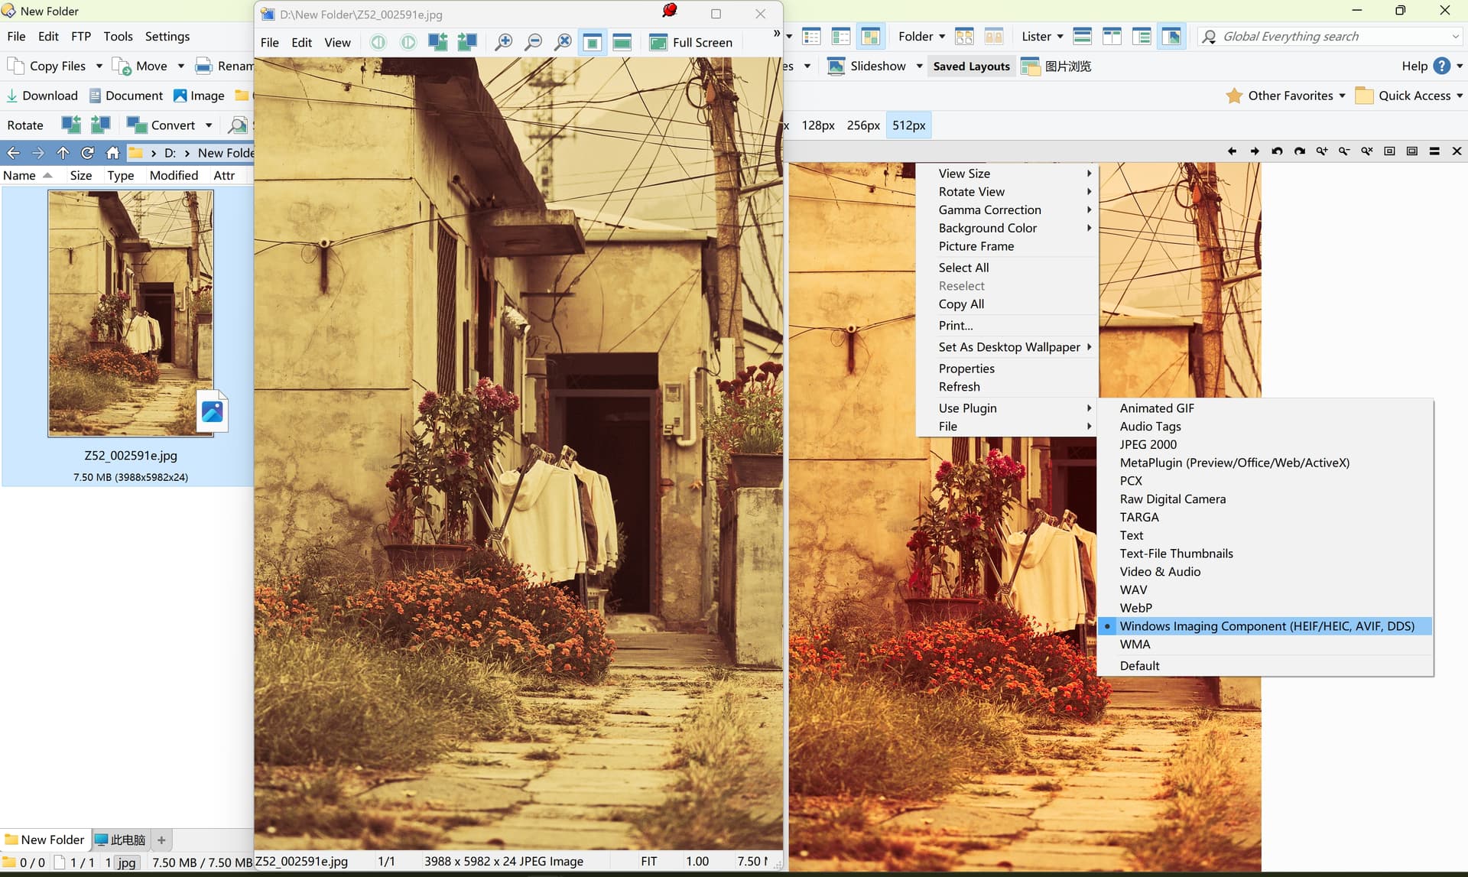Click the zoom out magnifier icon
Viewport: 1468px width, 877px height.
(533, 42)
